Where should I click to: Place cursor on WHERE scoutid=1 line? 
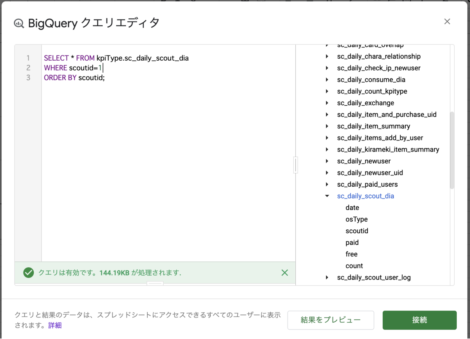point(73,68)
